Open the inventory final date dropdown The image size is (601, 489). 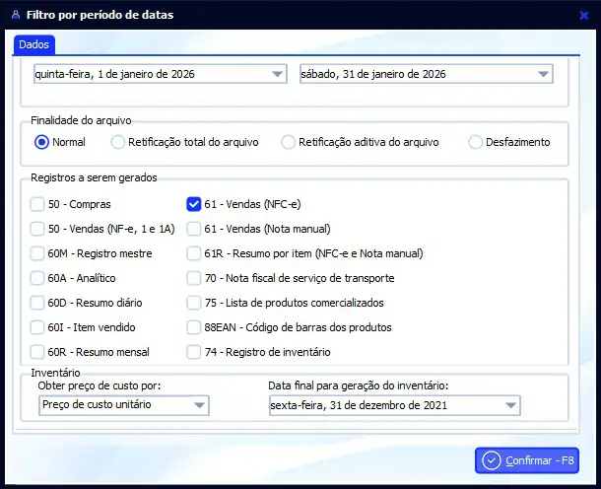coord(510,405)
